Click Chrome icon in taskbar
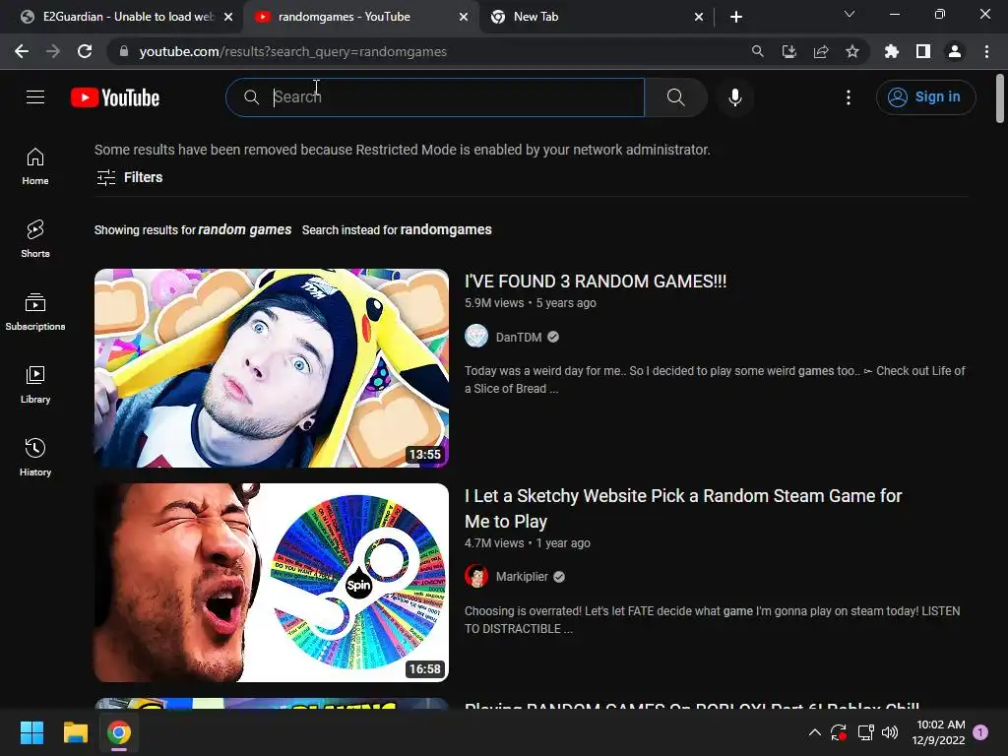Image resolution: width=1008 pixels, height=756 pixels. pyautogui.click(x=119, y=732)
